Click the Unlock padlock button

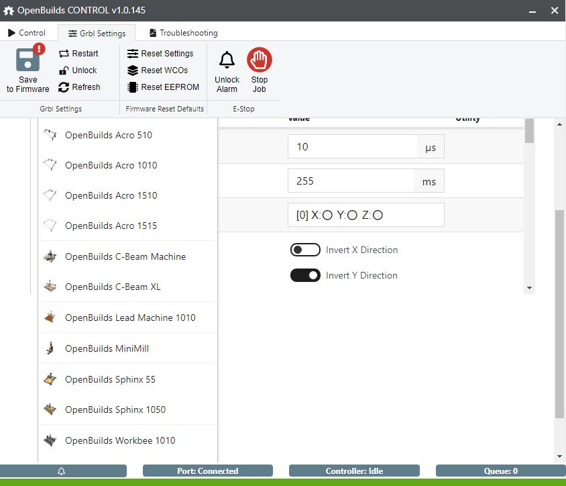[x=78, y=70]
